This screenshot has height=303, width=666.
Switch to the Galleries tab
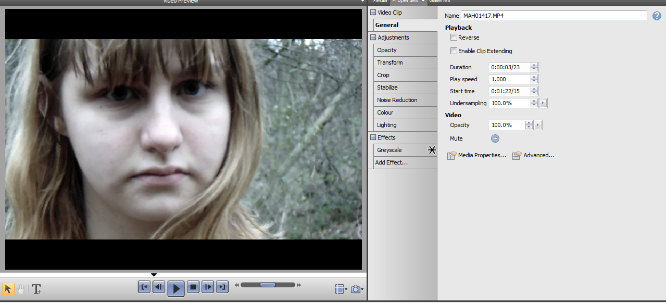439,2
